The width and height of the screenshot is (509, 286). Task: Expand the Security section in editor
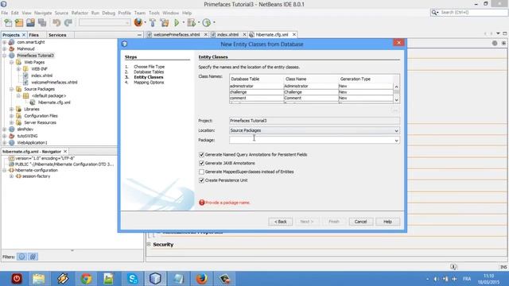[x=149, y=245]
